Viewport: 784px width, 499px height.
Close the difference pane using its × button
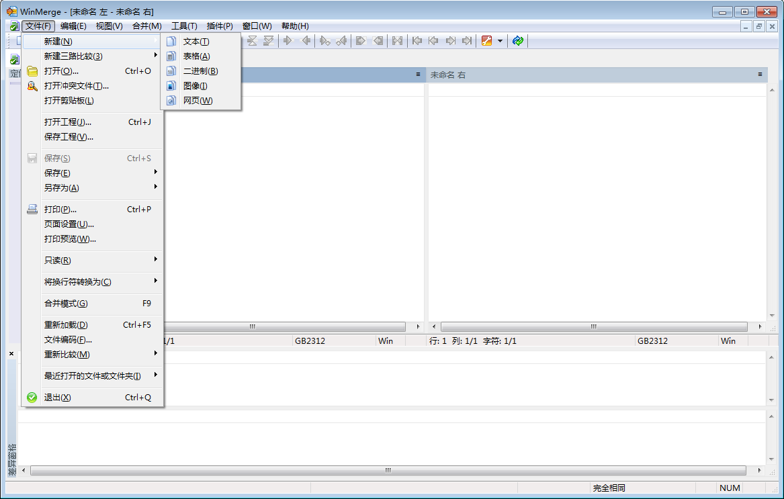point(11,353)
